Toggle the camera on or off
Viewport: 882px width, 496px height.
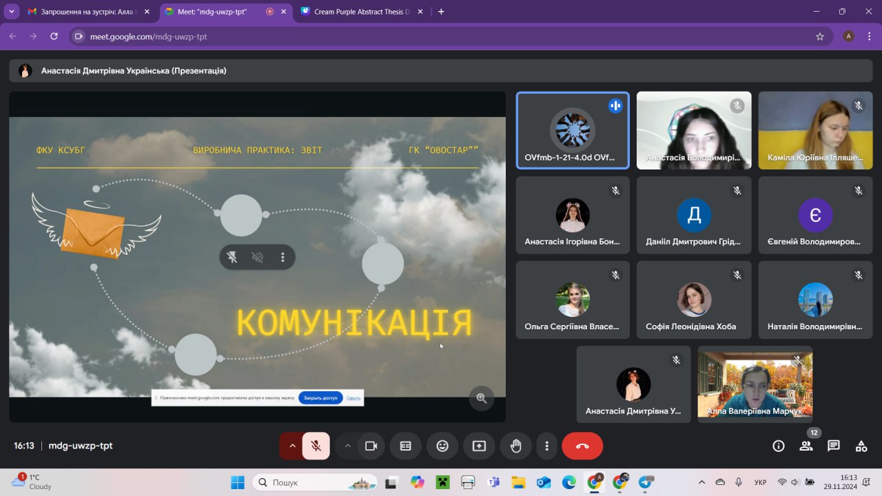coord(371,446)
